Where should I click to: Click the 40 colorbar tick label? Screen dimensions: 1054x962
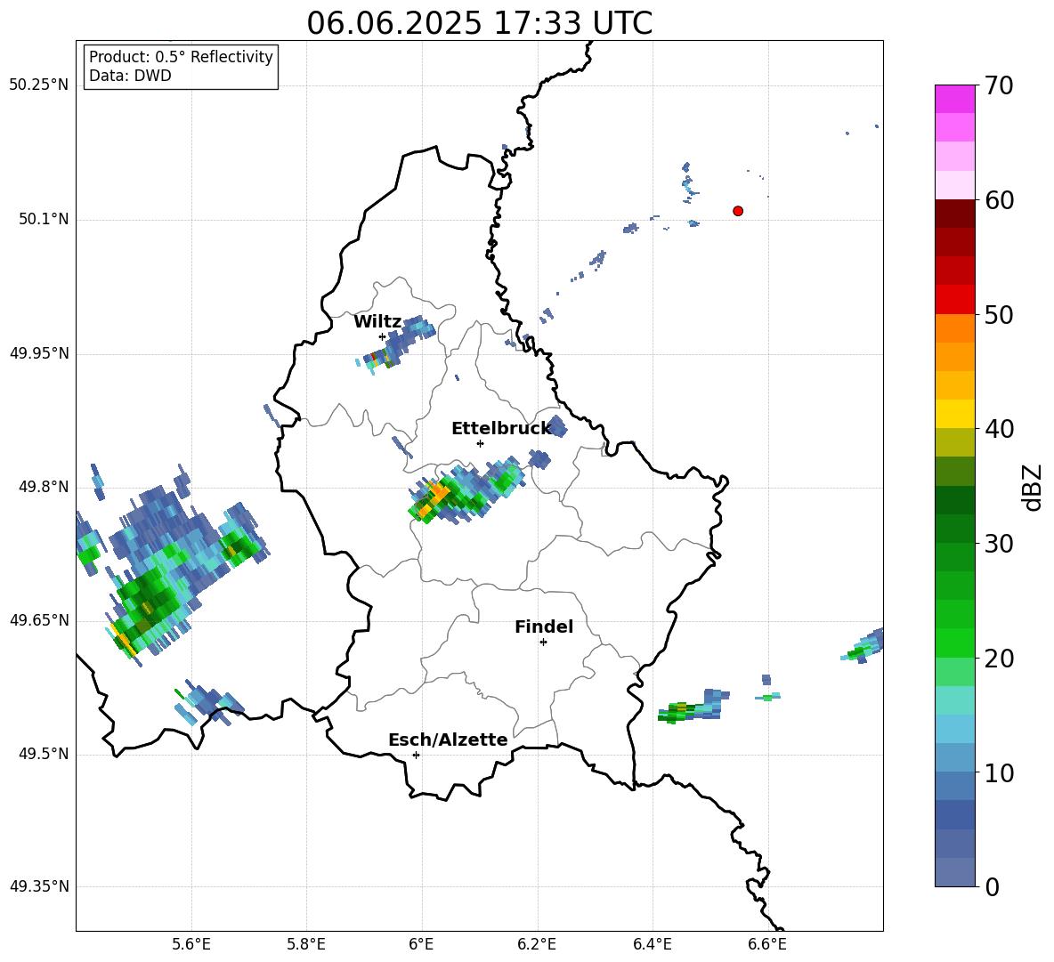pyautogui.click(x=999, y=429)
